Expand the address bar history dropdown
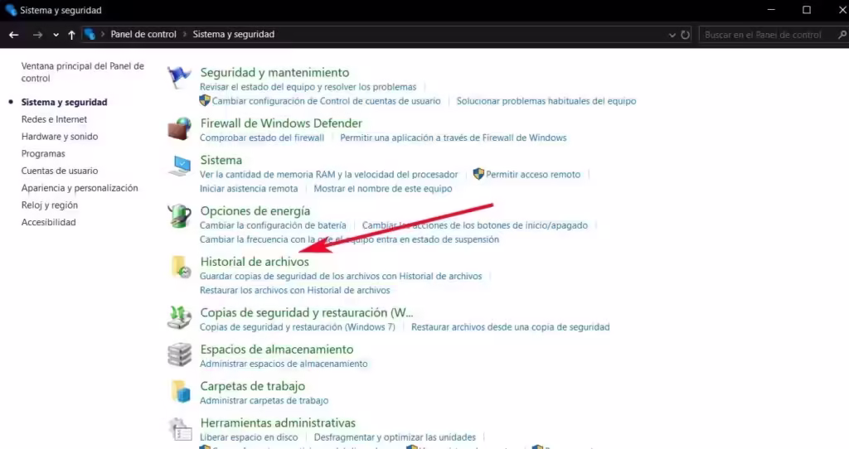Screen dimensions: 849x449 tap(672, 35)
